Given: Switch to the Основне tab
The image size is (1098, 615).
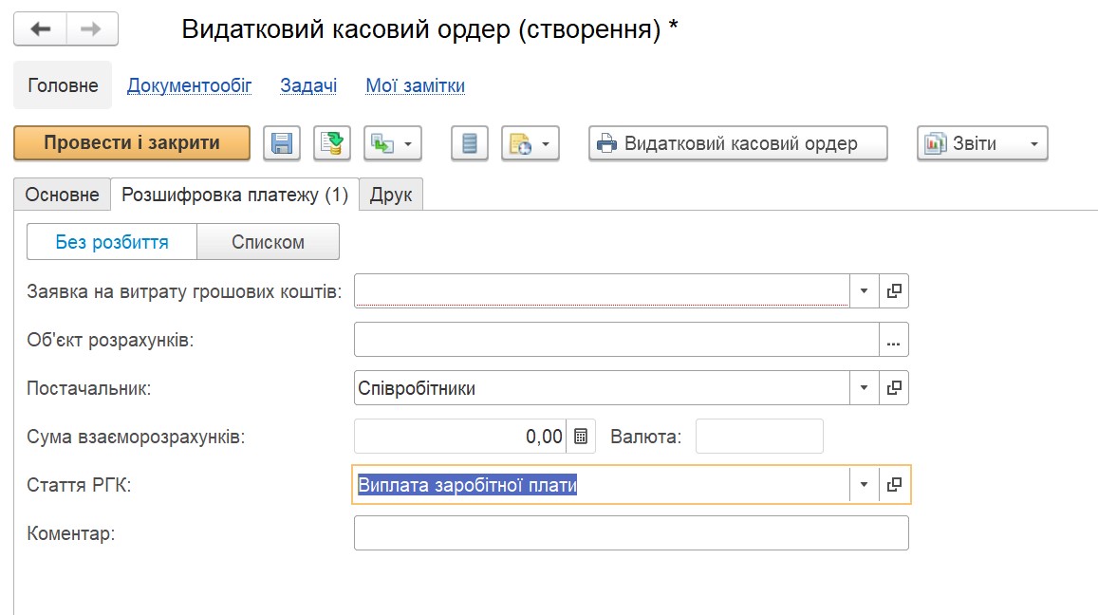Looking at the screenshot, I should (63, 194).
